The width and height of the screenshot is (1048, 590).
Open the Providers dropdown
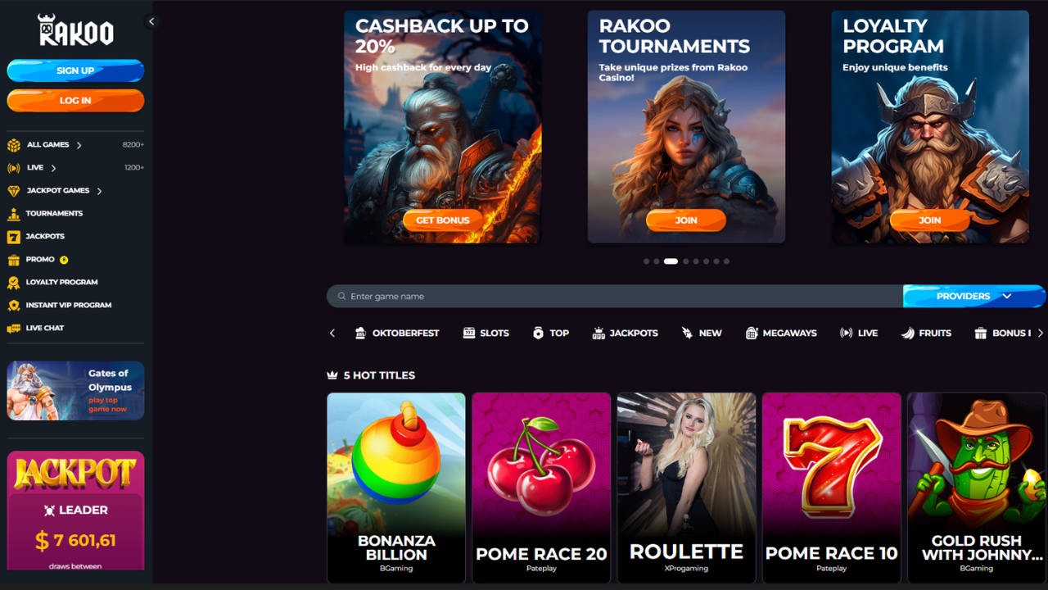coord(974,297)
